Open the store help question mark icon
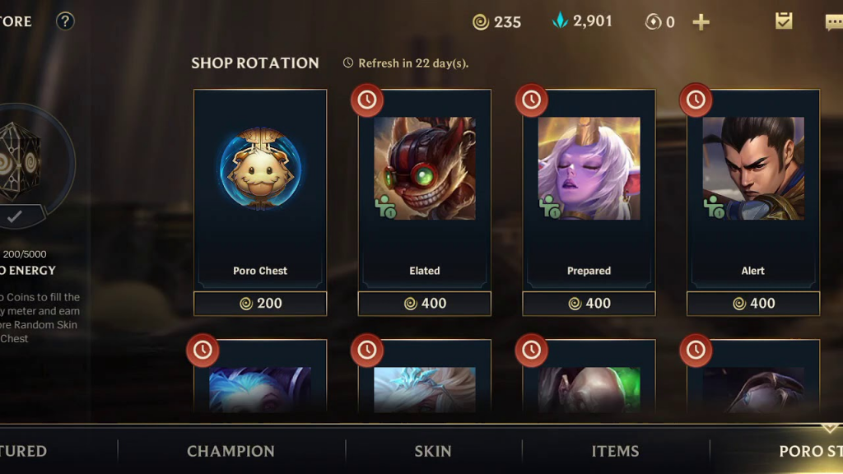The image size is (843, 474). pyautogui.click(x=65, y=21)
